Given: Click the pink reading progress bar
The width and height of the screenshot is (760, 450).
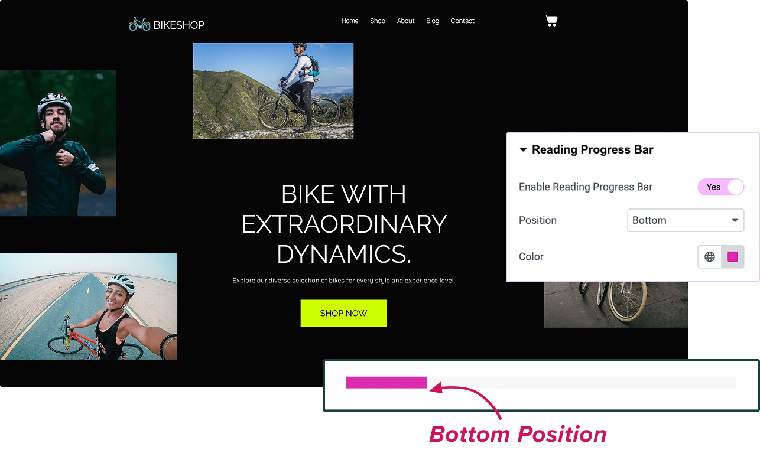Looking at the screenshot, I should [387, 383].
